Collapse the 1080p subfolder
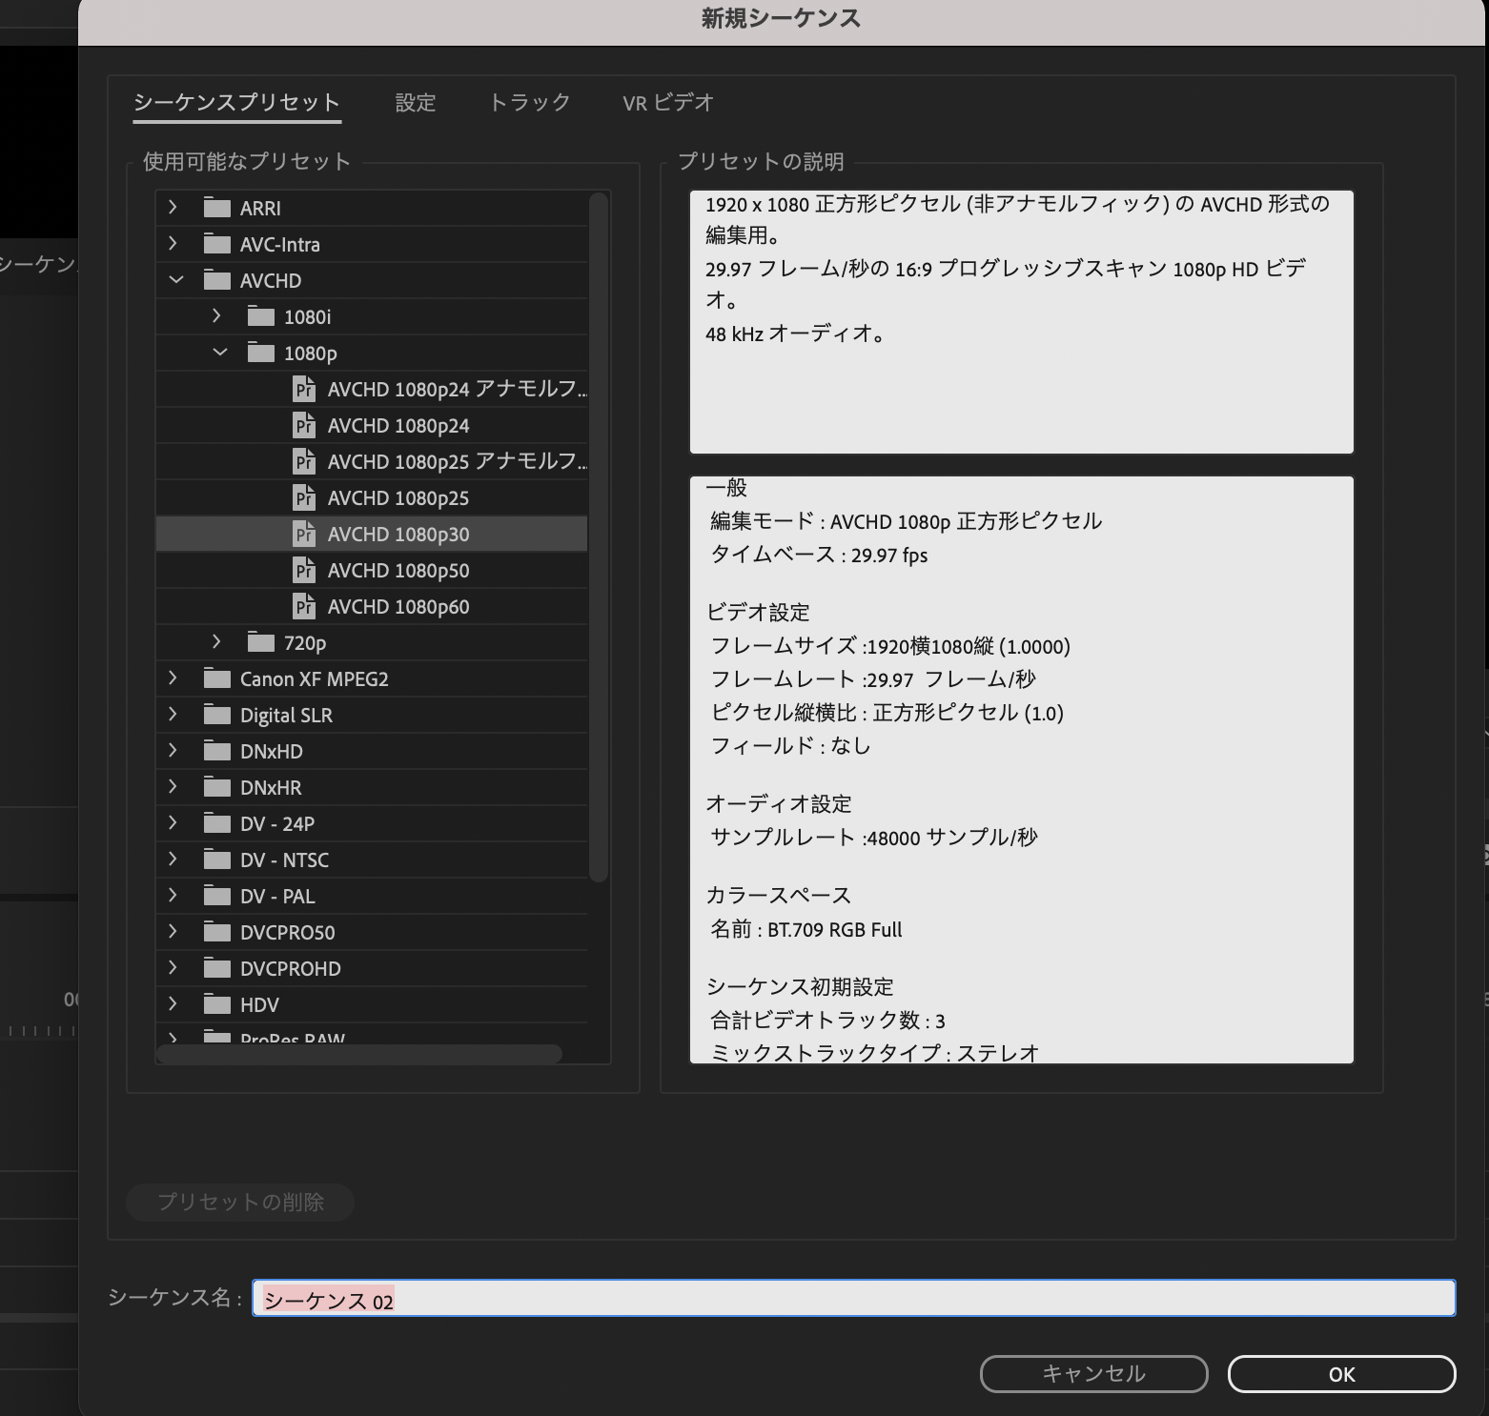1489x1416 pixels. point(219,353)
